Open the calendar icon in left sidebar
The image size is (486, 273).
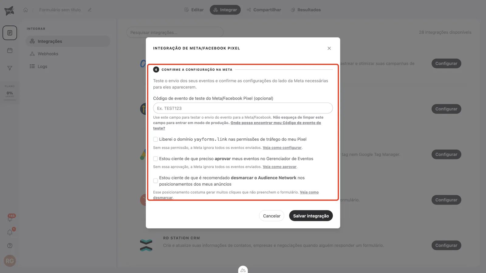coord(10,50)
